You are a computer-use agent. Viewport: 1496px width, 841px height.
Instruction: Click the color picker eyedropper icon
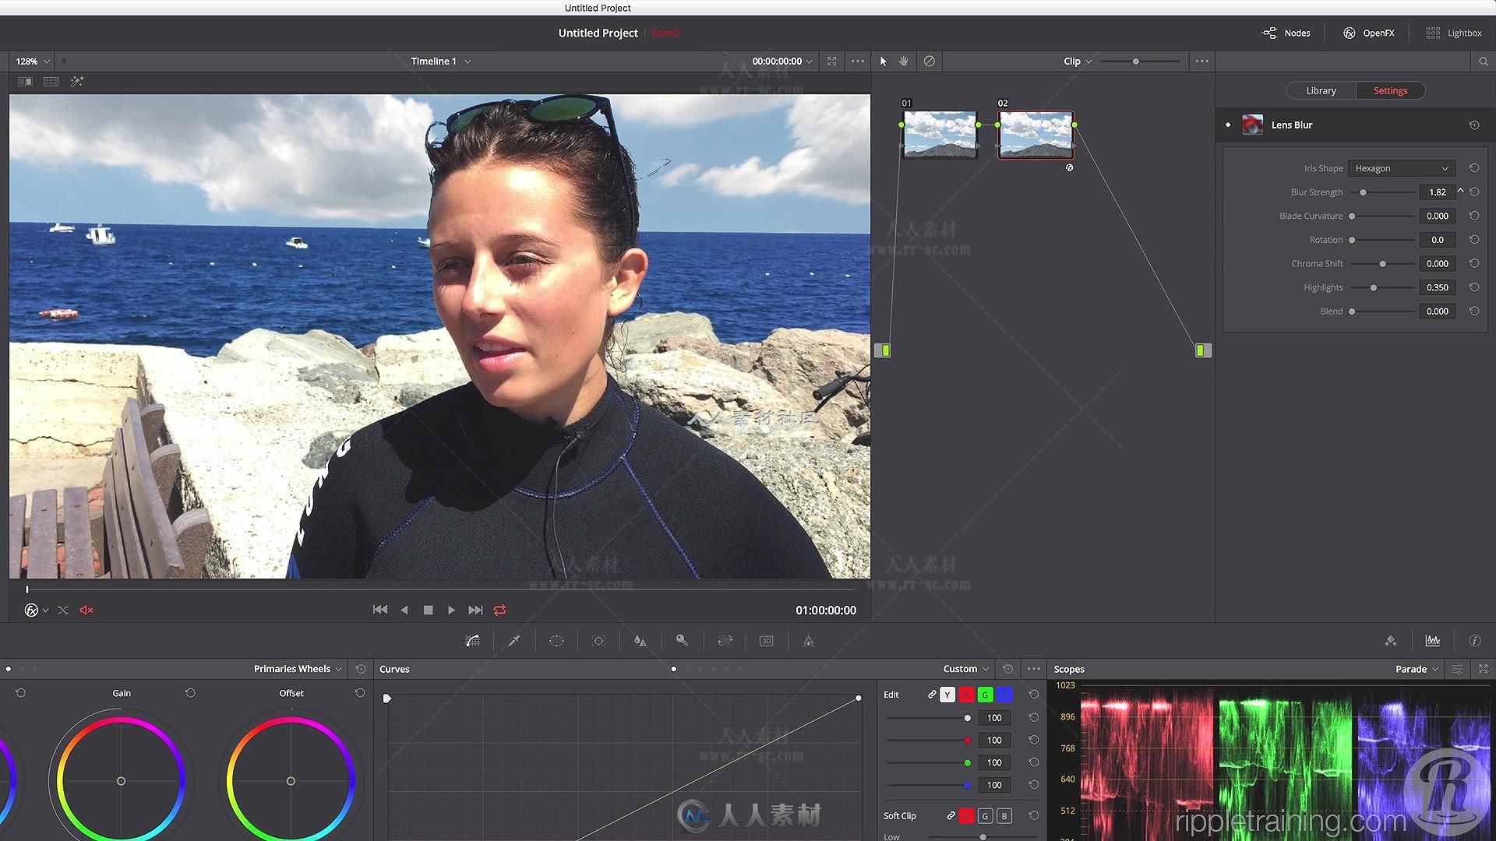point(513,641)
